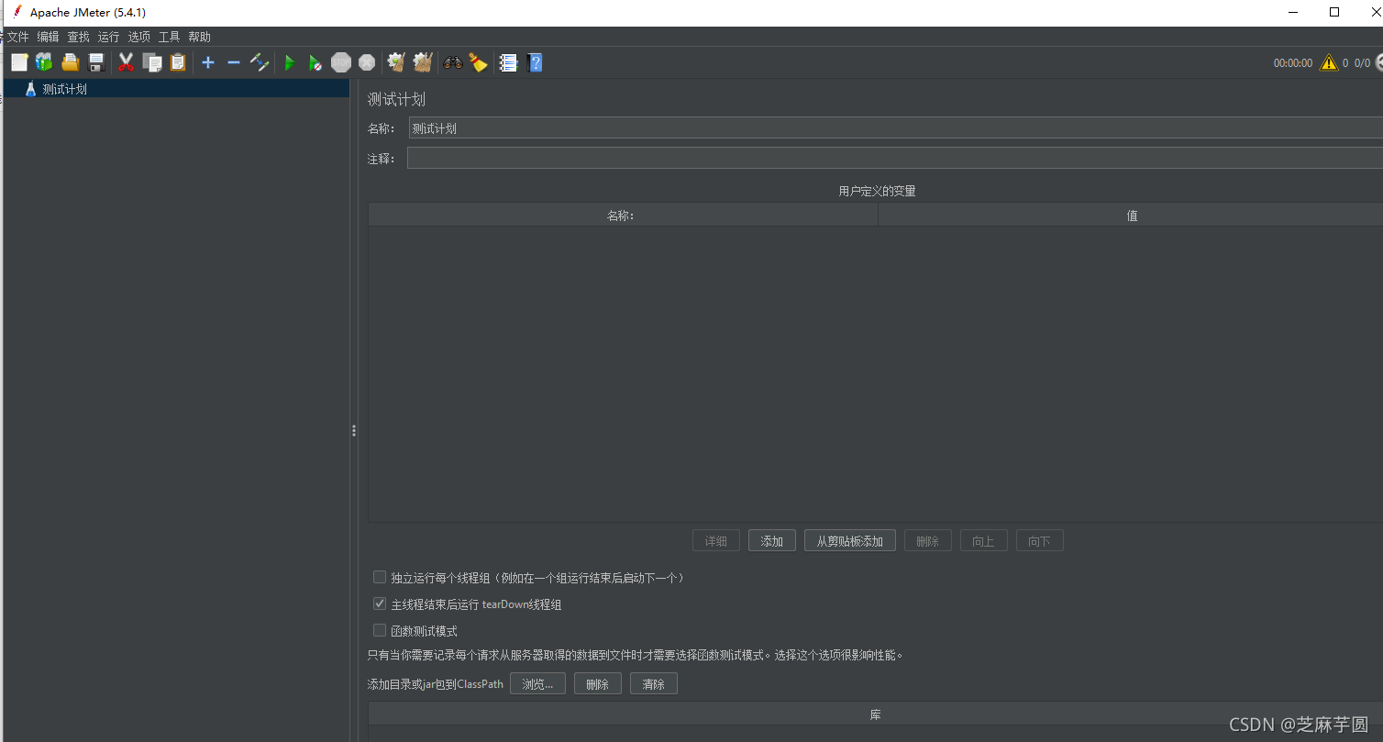Viewport: 1383px width, 742px height.
Task: Paste with the clipboard icon
Action: point(178,62)
